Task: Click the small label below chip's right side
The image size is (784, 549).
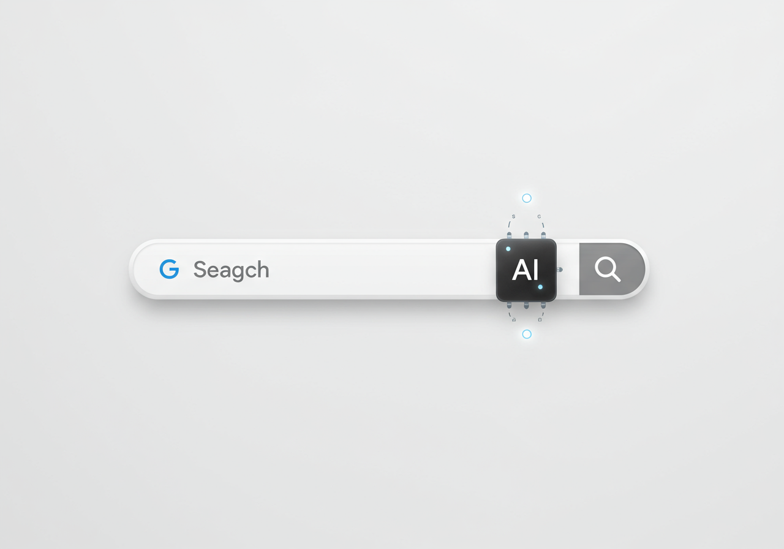Action: click(540, 319)
